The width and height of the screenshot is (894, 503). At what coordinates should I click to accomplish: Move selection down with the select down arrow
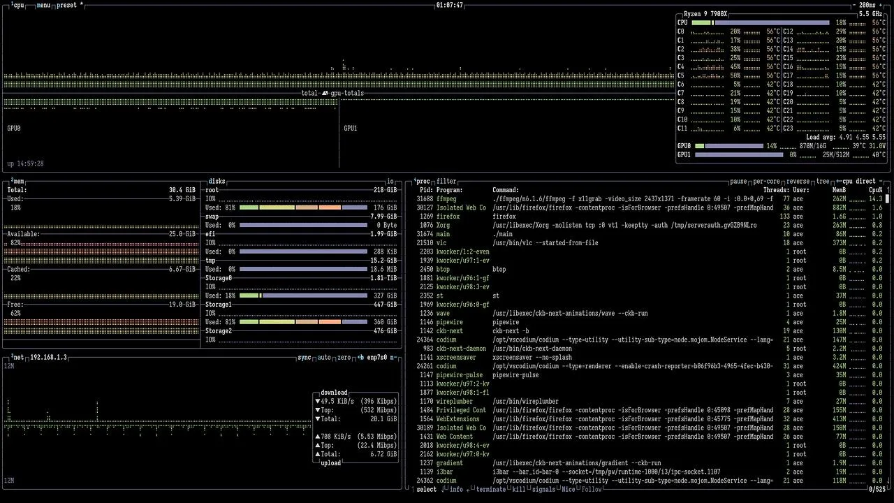(443, 489)
